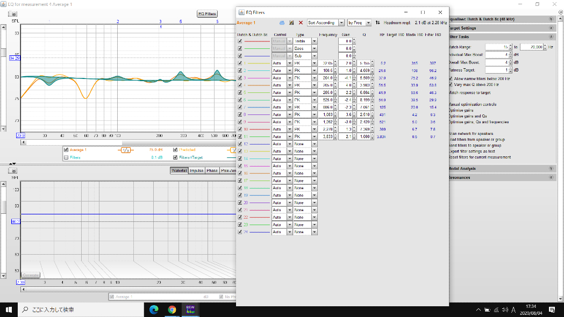Click the save filters icon in EQ Filters

point(291,23)
